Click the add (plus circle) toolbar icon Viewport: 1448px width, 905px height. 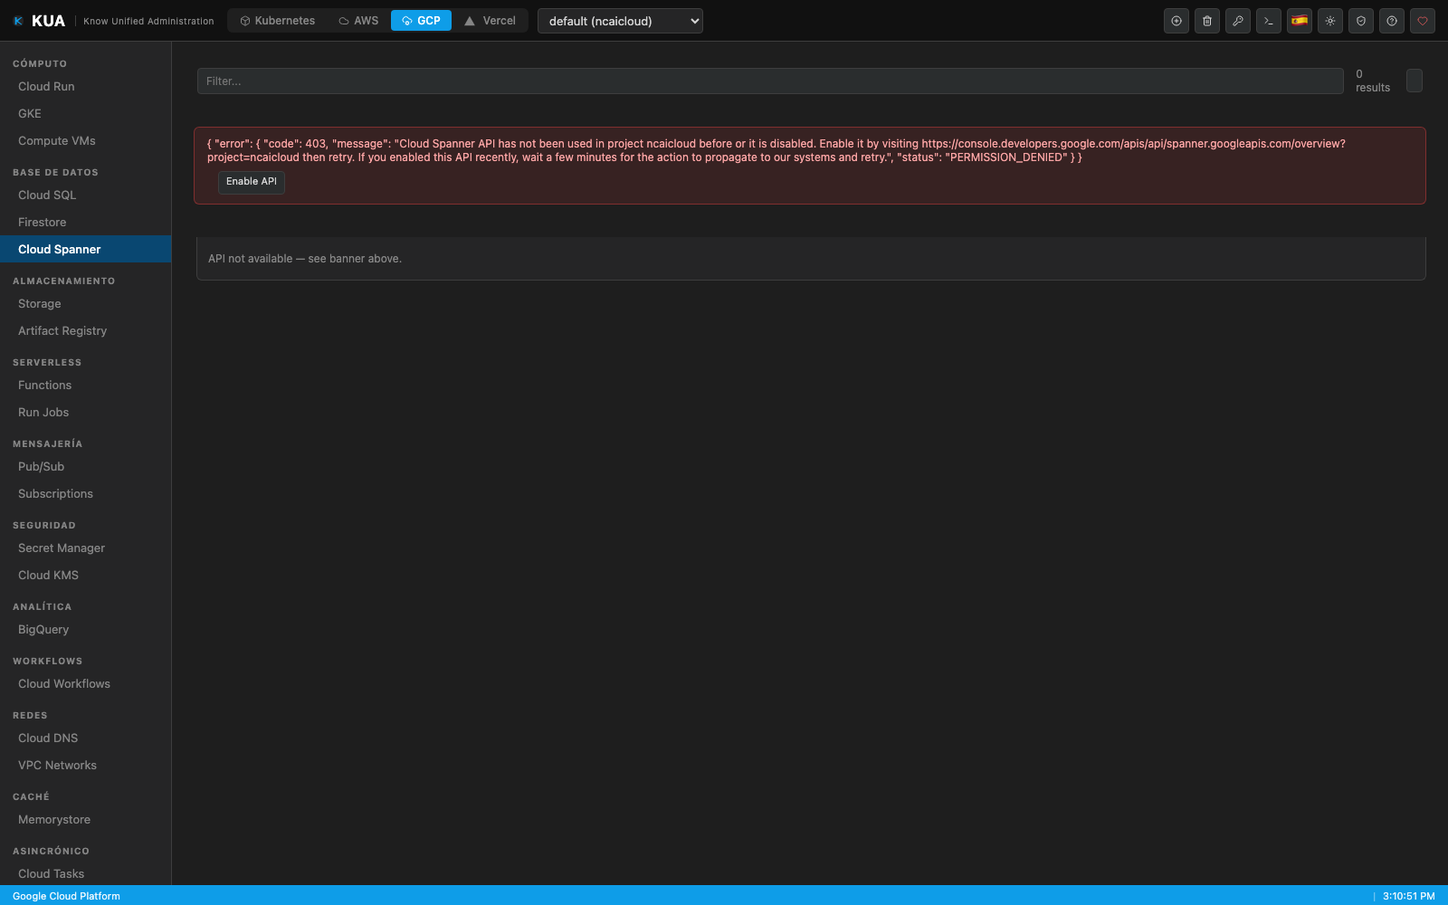tap(1176, 21)
